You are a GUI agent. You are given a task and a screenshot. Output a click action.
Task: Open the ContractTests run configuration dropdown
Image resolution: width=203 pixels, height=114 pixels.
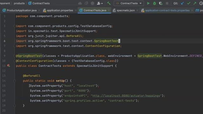coord(129,3)
